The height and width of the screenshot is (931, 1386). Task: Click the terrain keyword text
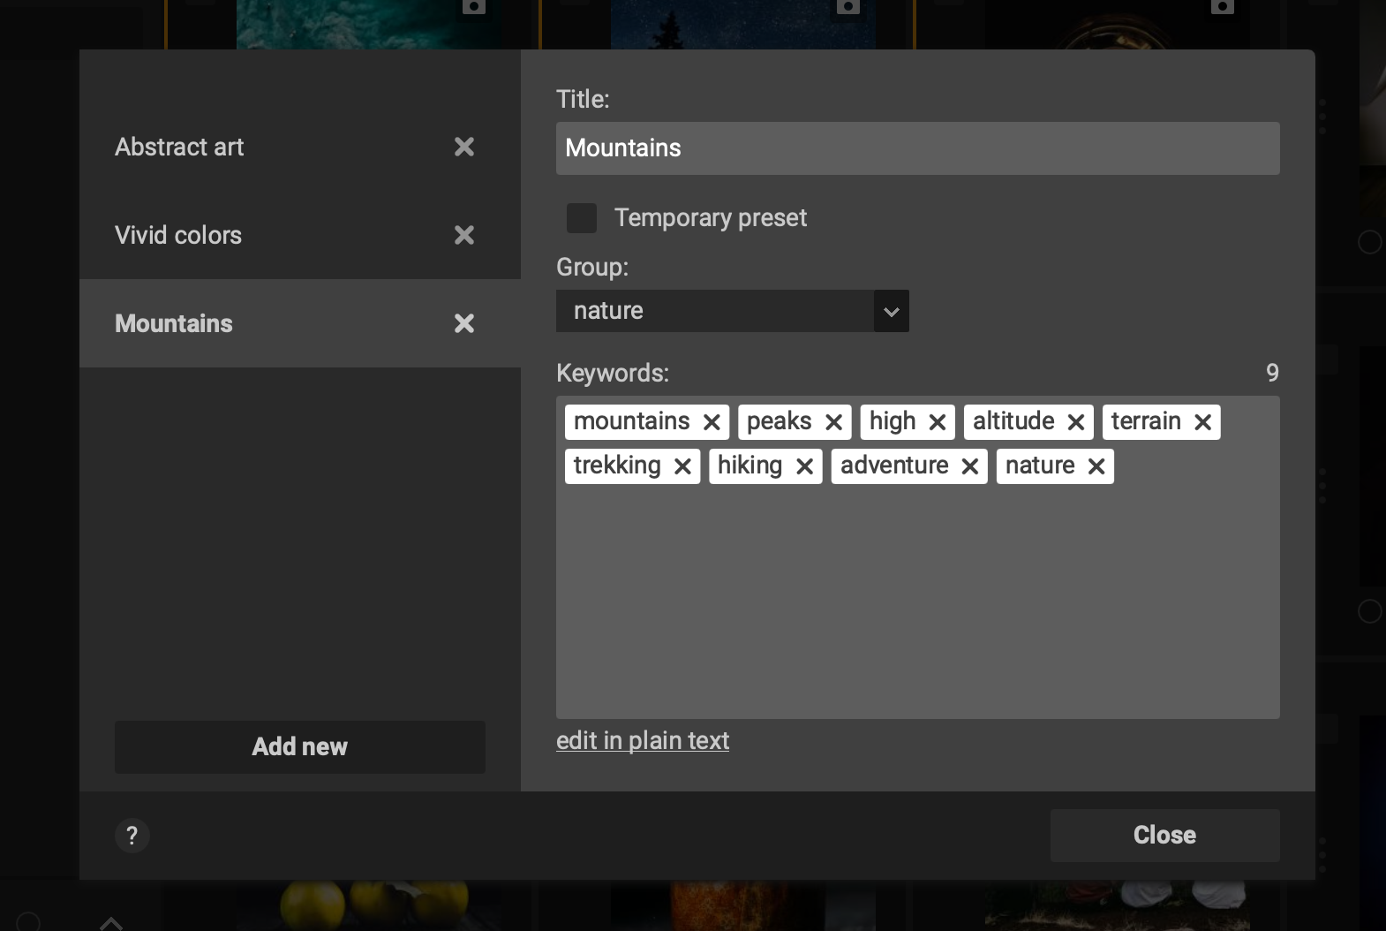[1146, 421]
